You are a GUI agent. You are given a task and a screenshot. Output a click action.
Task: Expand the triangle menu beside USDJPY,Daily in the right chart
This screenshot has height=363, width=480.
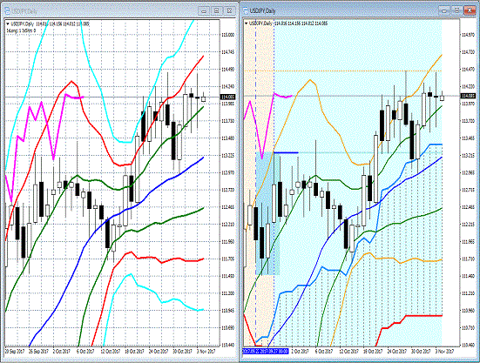coord(246,24)
